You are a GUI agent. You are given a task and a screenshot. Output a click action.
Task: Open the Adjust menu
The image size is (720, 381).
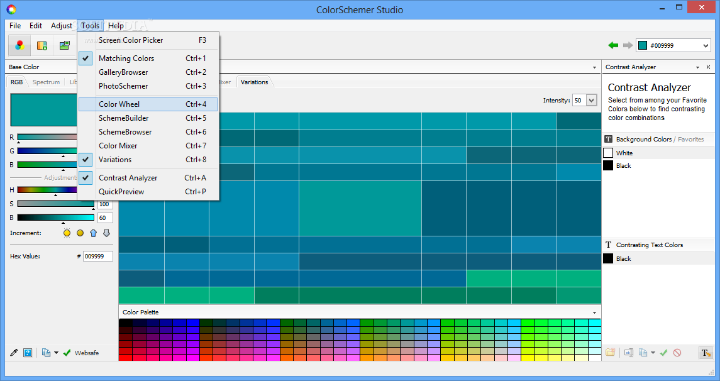tap(62, 26)
